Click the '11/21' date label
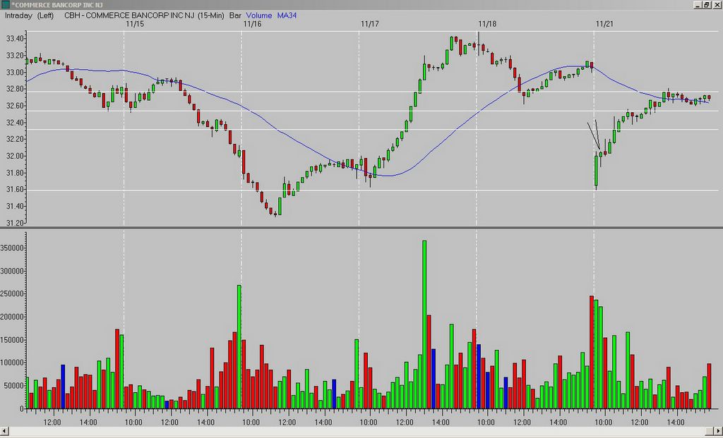 point(604,24)
